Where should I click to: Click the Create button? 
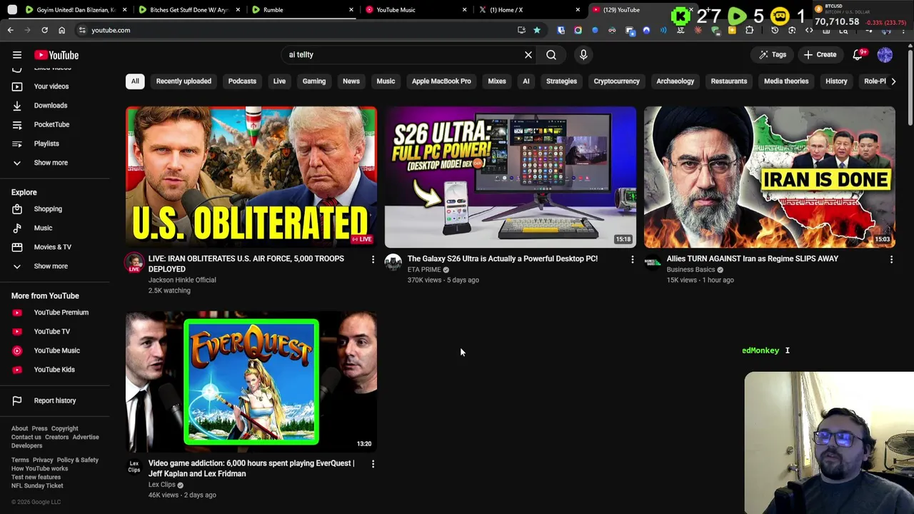pyautogui.click(x=820, y=55)
